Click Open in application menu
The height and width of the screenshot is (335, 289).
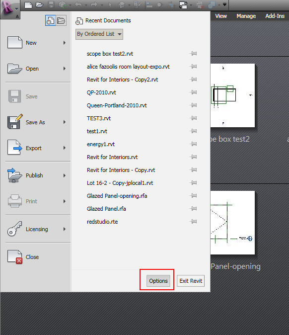36,69
